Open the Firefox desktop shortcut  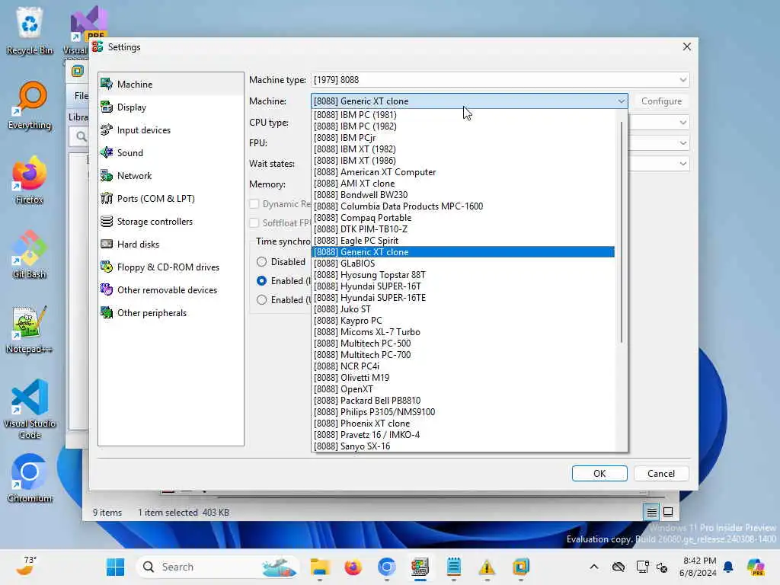(x=30, y=180)
